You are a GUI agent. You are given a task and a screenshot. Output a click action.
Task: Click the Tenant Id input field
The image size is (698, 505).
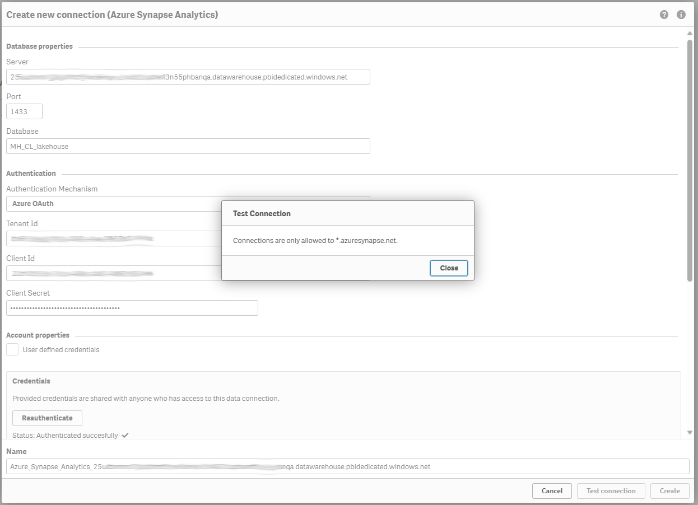(x=112, y=239)
